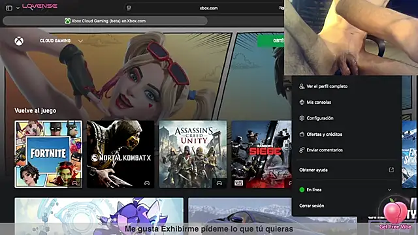Click the feedback icon beside Enviar comentarios
The image size is (418, 235).
point(302,150)
